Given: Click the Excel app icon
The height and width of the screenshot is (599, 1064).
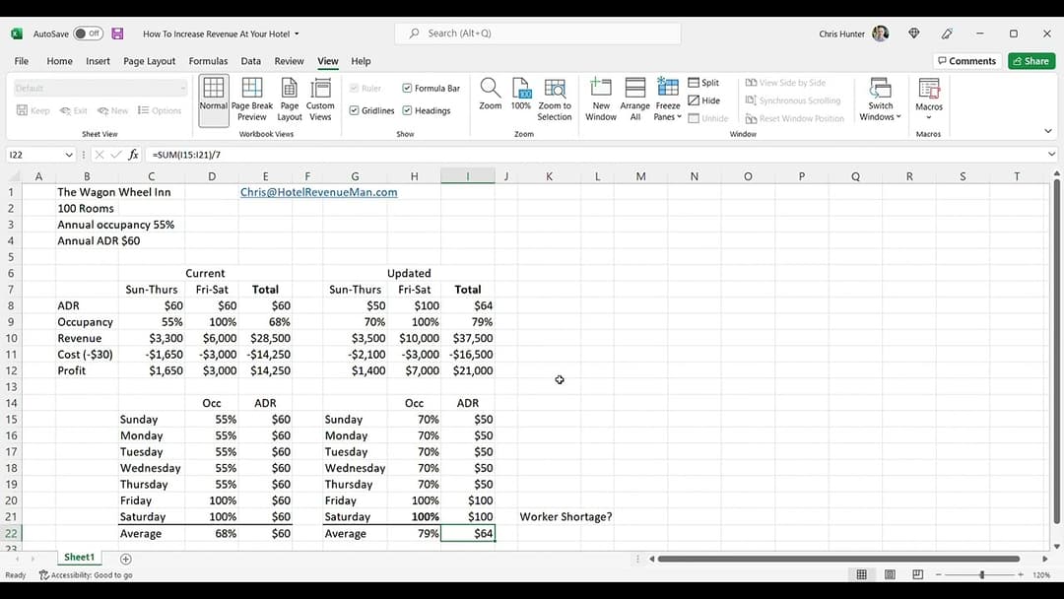Looking at the screenshot, I should coord(17,33).
